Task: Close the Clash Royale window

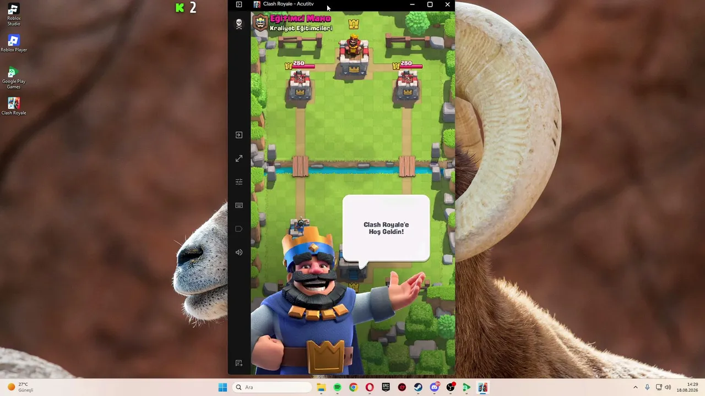Action: coord(447,4)
